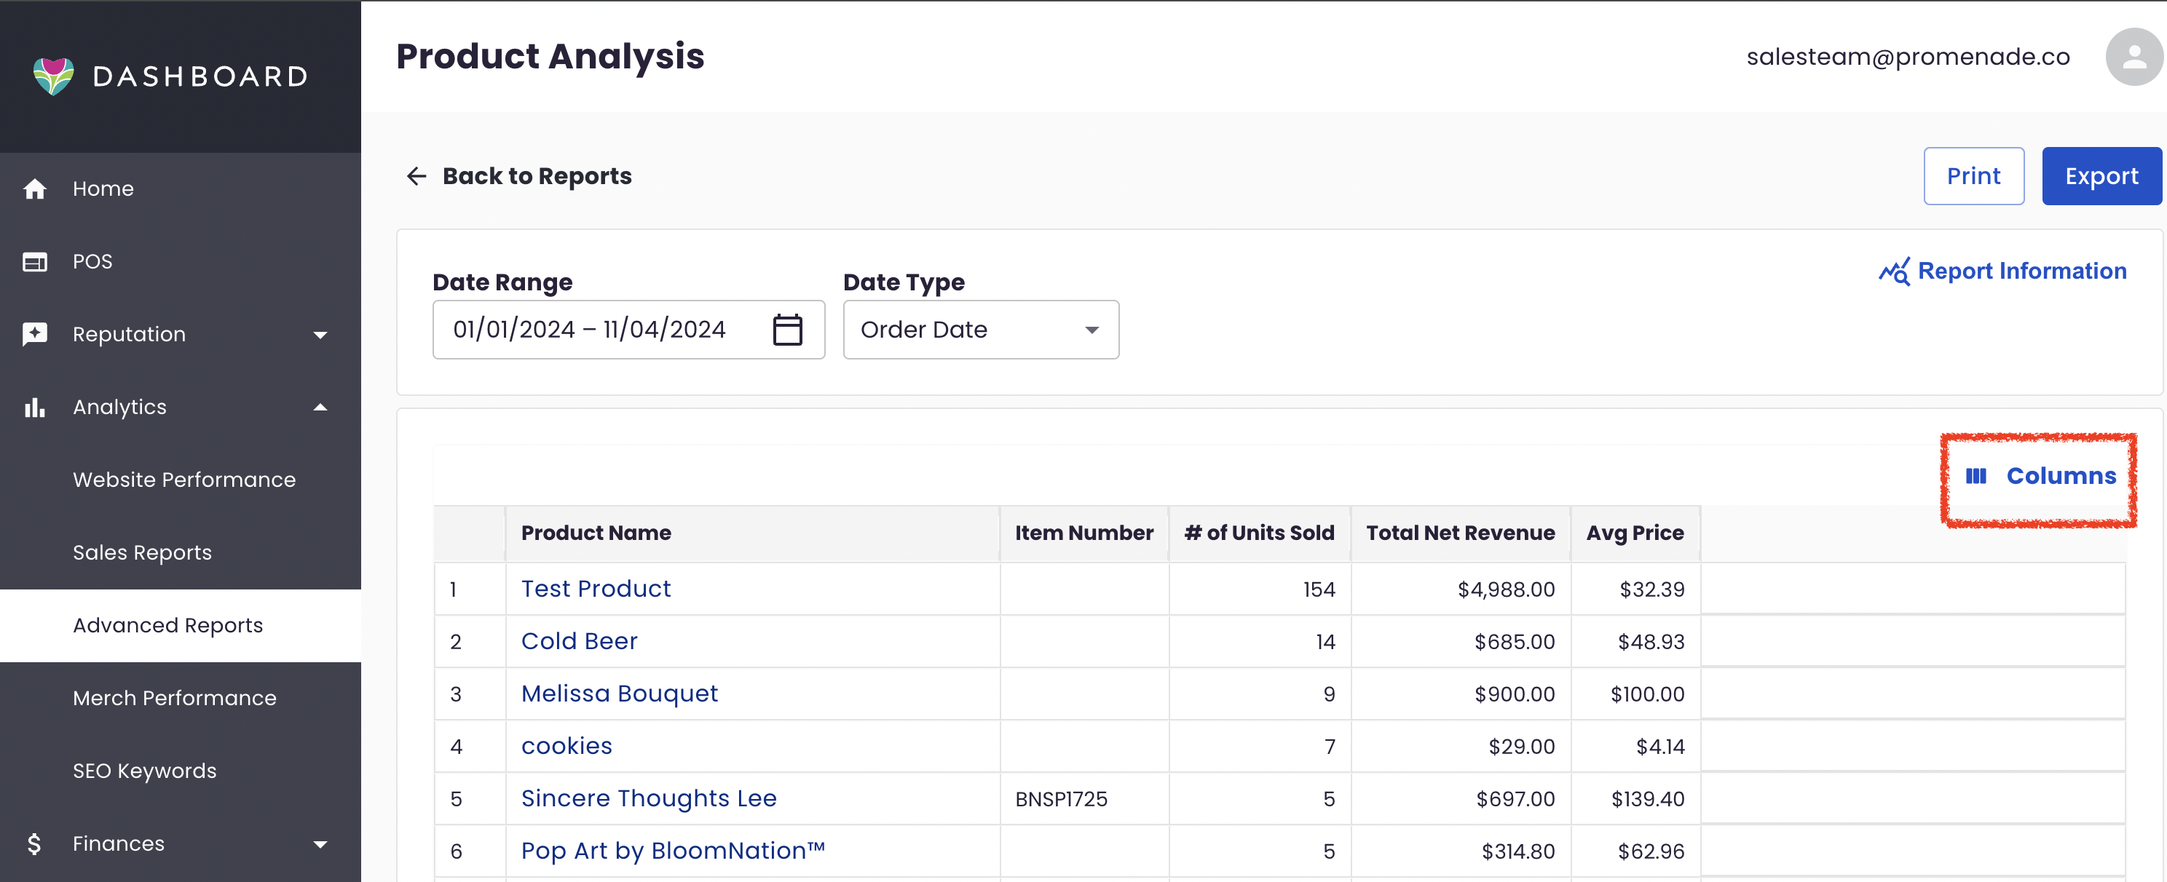
Task: Open Sincere Thoughts Lee product link
Action: [649, 798]
